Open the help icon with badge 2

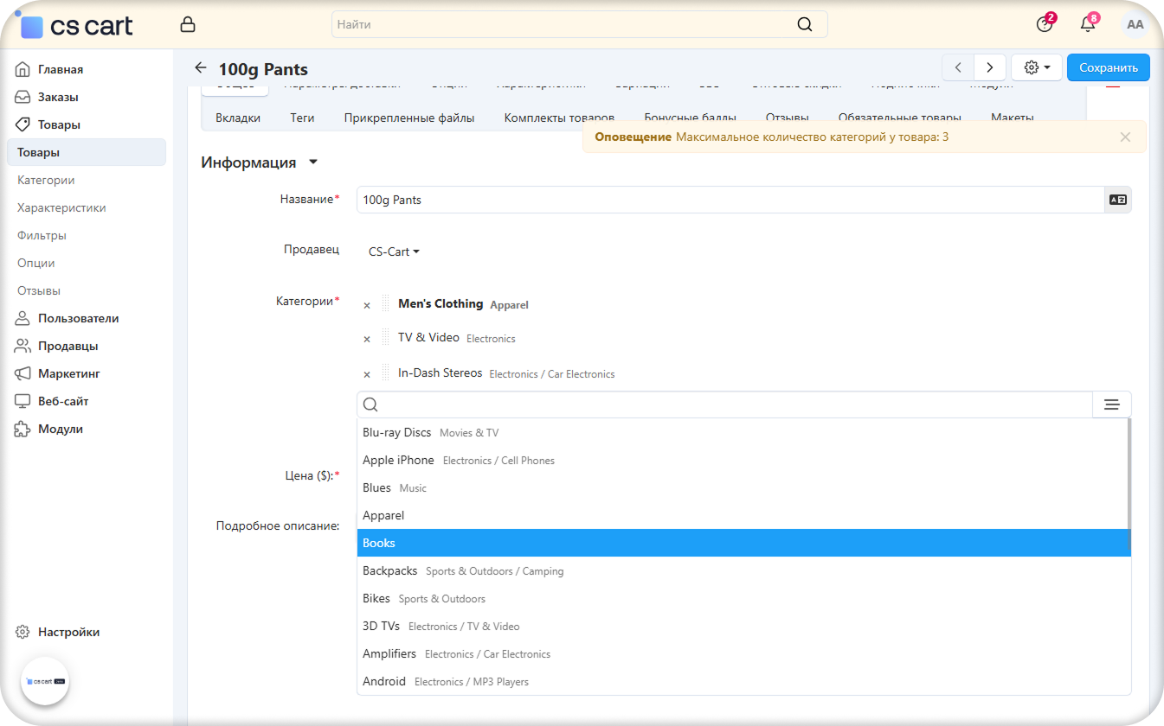1045,25
